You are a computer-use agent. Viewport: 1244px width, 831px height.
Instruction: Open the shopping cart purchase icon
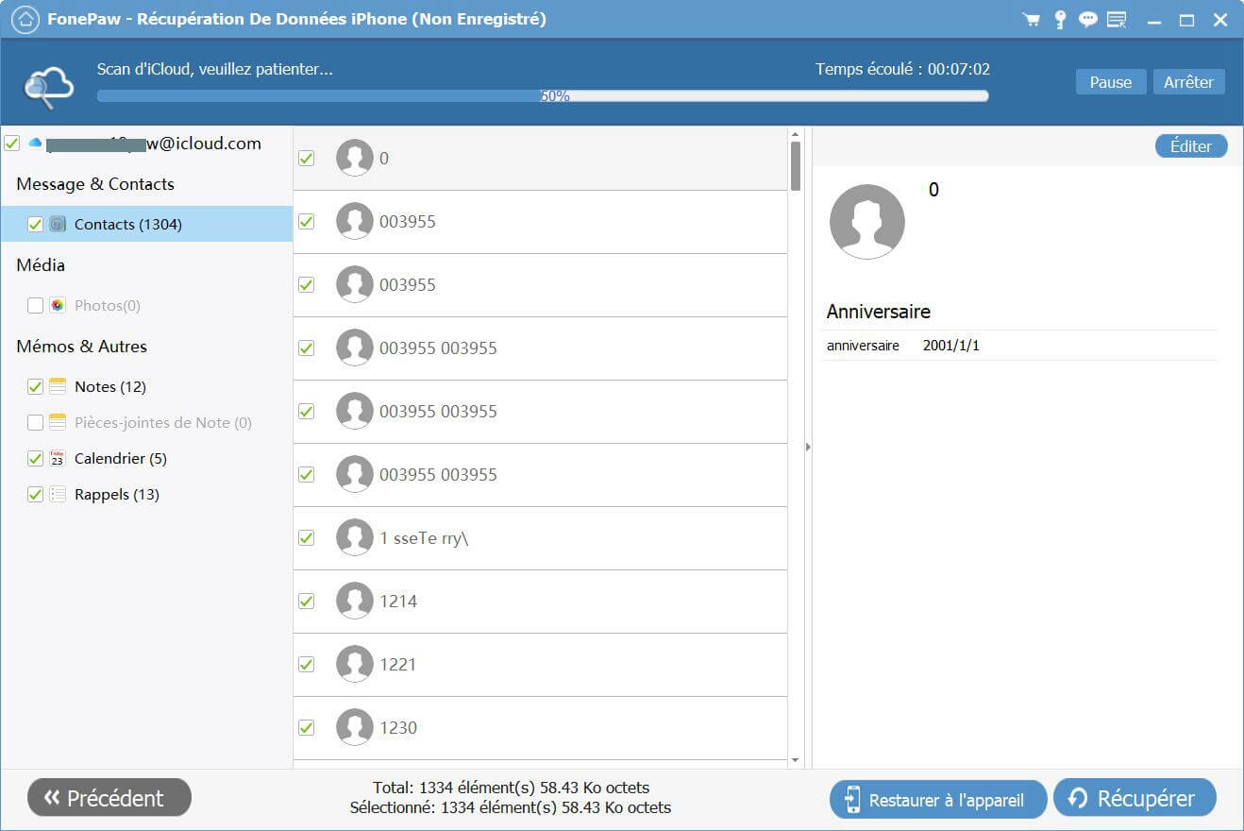[1031, 20]
